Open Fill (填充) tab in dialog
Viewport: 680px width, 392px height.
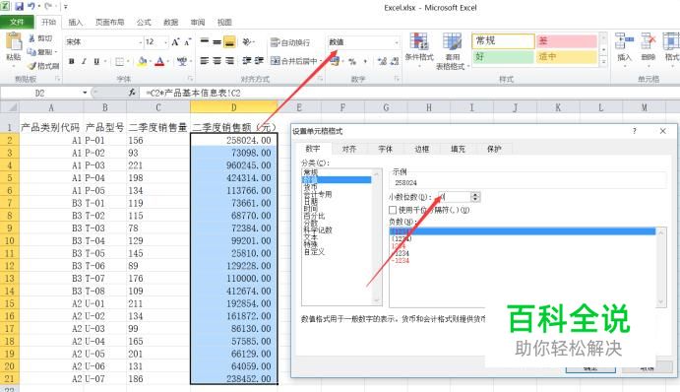click(458, 149)
